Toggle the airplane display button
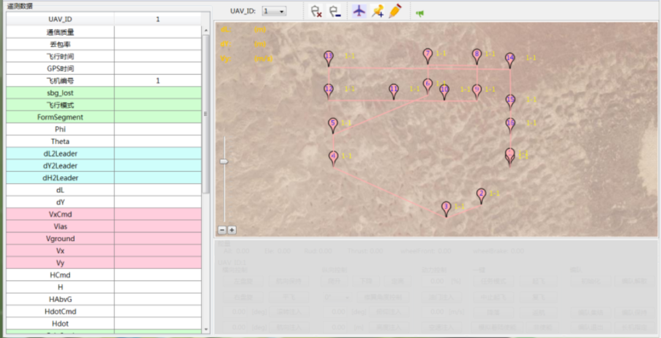 click(x=359, y=11)
